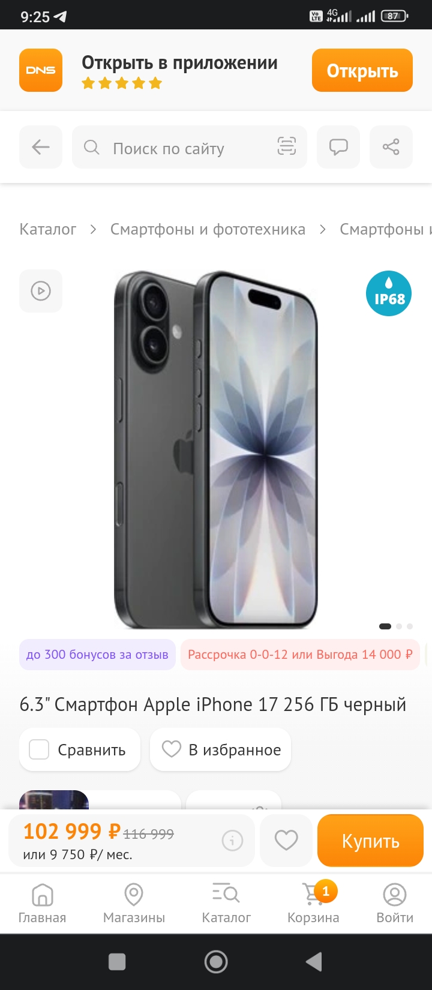The image size is (432, 990).
Task: Tap the share icon
Action: click(391, 147)
